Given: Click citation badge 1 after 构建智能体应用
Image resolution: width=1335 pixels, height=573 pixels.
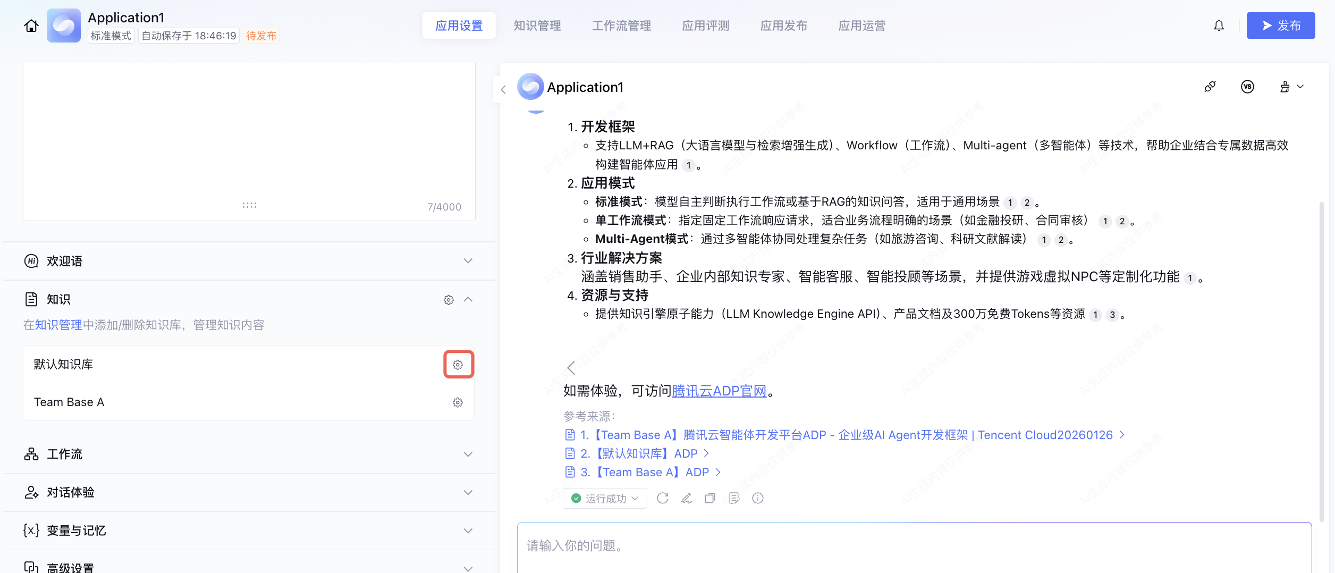Looking at the screenshot, I should tap(689, 165).
